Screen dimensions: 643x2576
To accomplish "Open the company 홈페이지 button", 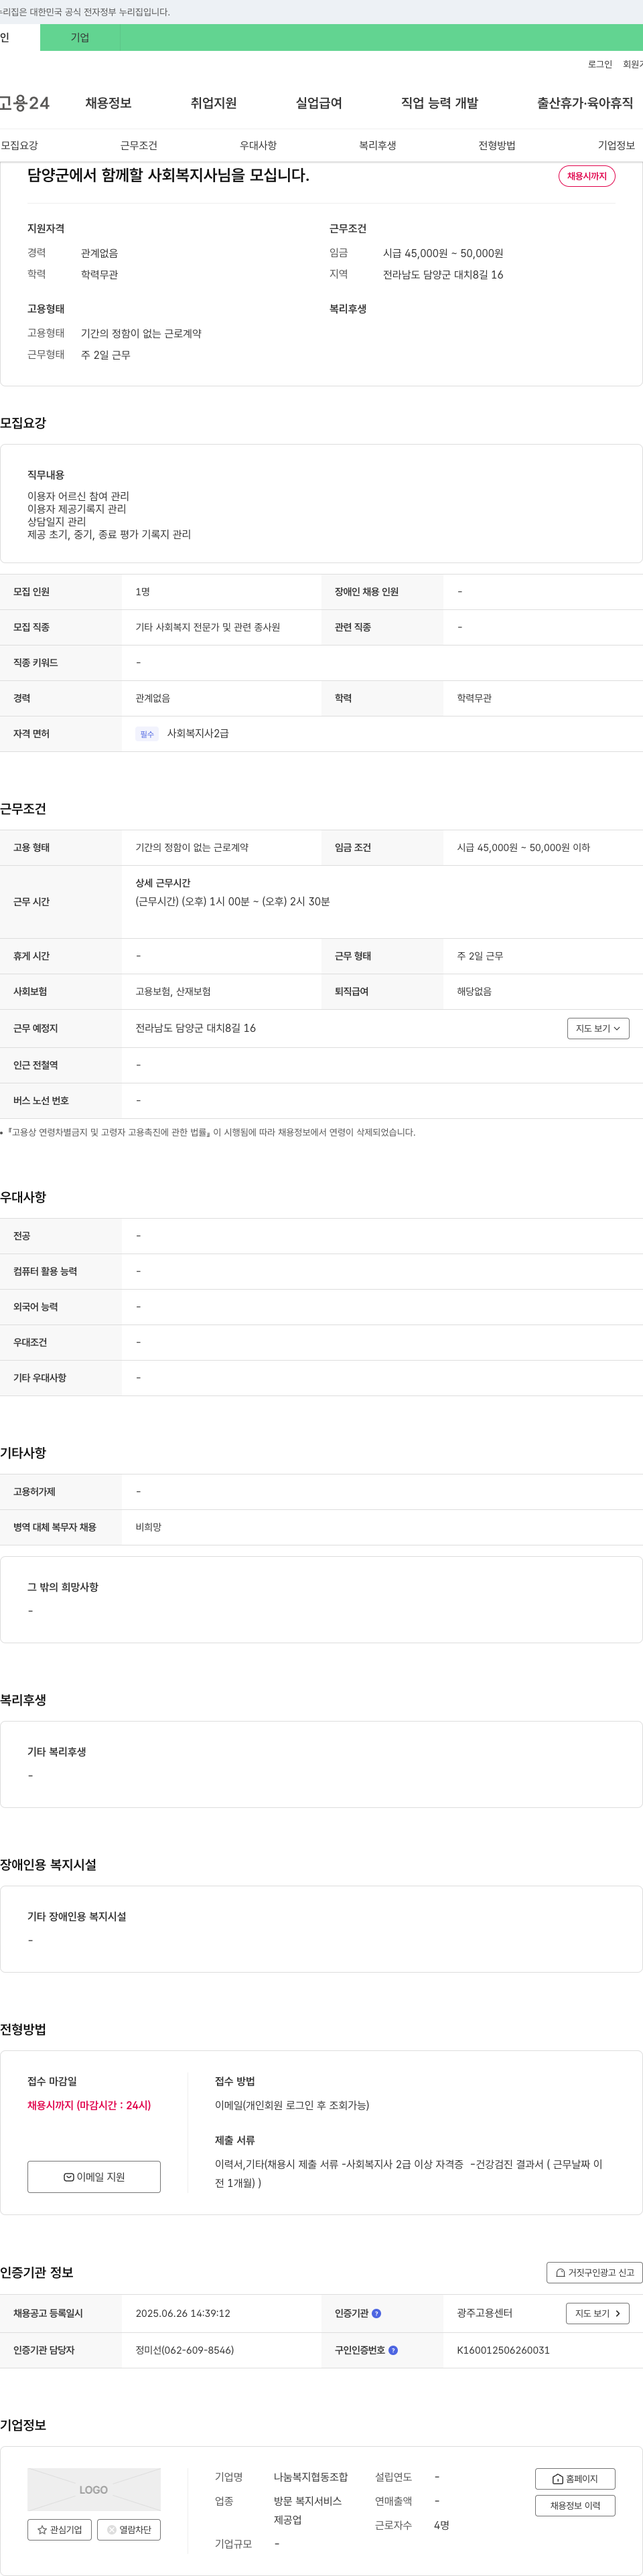I will click(x=575, y=2479).
